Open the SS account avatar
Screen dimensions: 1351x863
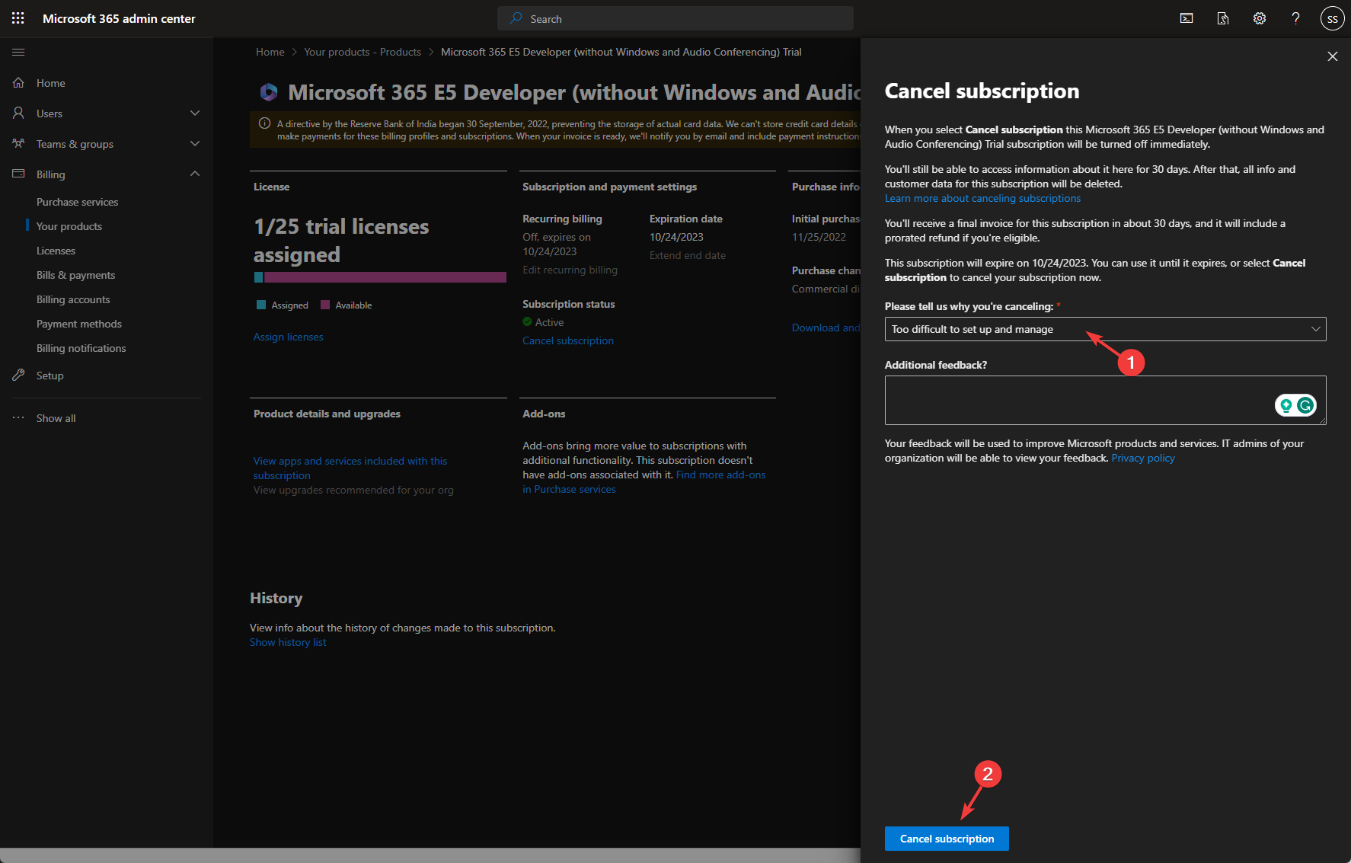tap(1332, 19)
